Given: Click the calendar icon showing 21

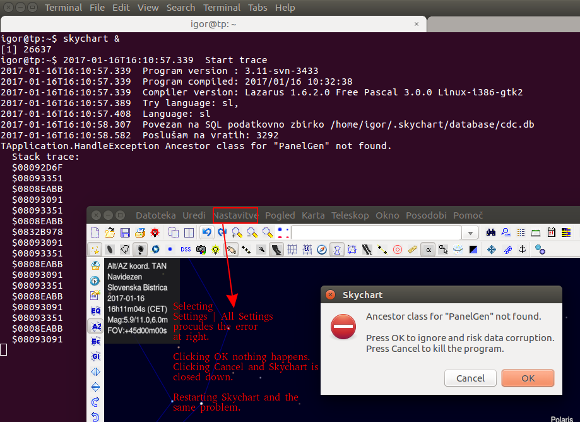Looking at the screenshot, I should click(551, 232).
